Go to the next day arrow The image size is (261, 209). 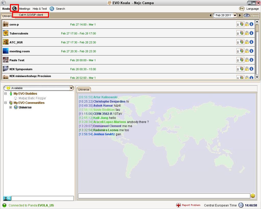point(240,15)
